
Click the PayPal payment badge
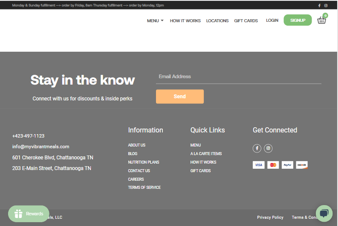(287, 165)
